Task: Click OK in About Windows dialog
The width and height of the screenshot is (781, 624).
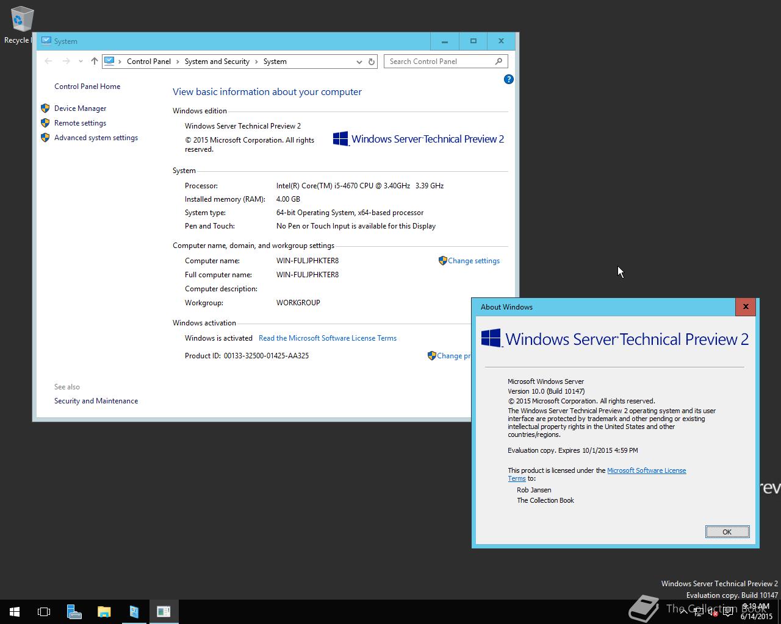Action: (727, 532)
